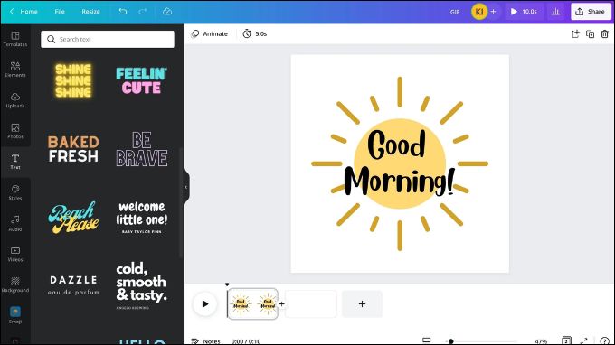Click the Animate button
The height and width of the screenshot is (345, 615).
(210, 34)
